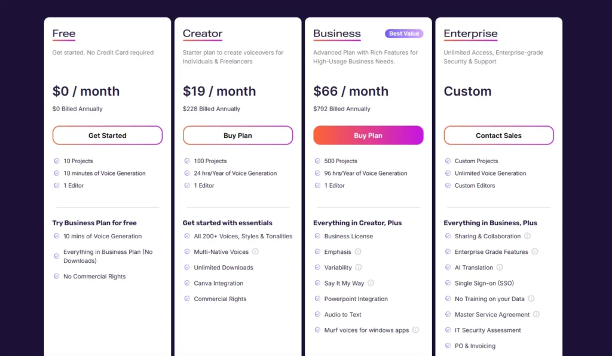The width and height of the screenshot is (612, 356).
Task: Click Buy Plan on the Creator column
Action: tap(237, 136)
